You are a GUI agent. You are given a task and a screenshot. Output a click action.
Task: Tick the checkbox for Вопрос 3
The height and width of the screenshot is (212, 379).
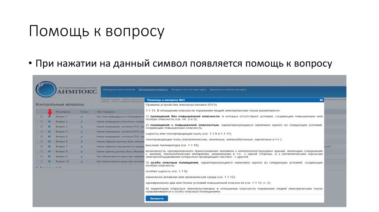pos(41,126)
